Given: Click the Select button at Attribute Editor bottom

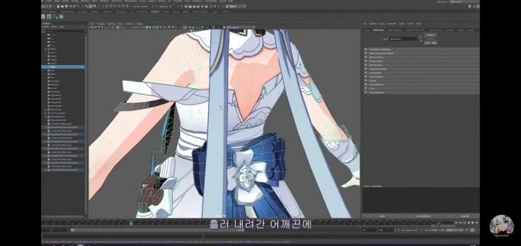Looking at the screenshot, I should 382,216.
